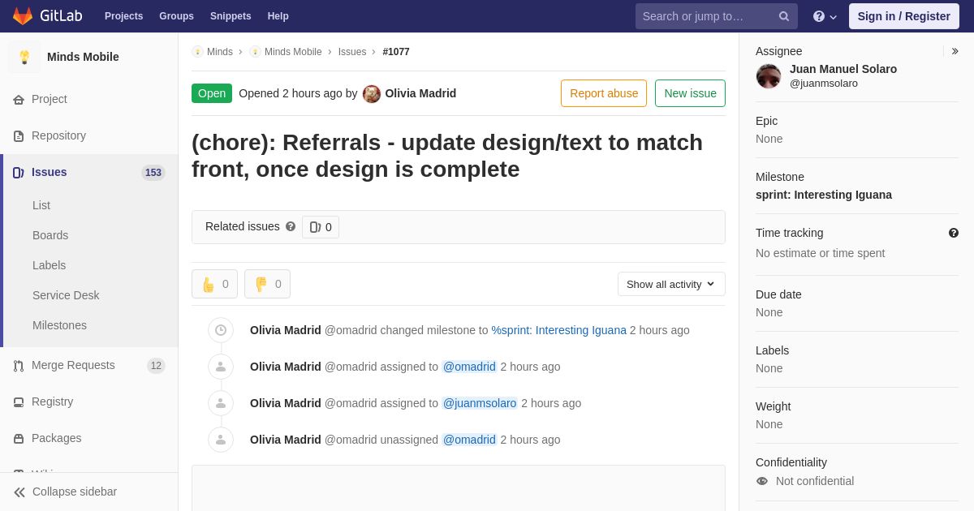Click @juanmsolaro mention in activity

480,403
